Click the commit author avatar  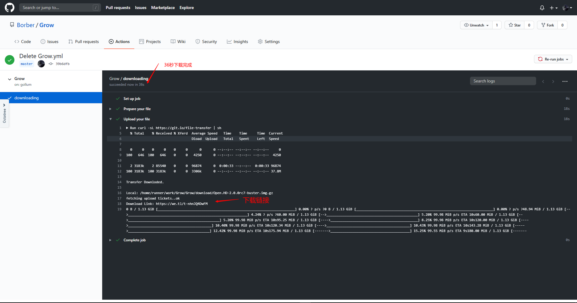coord(41,64)
